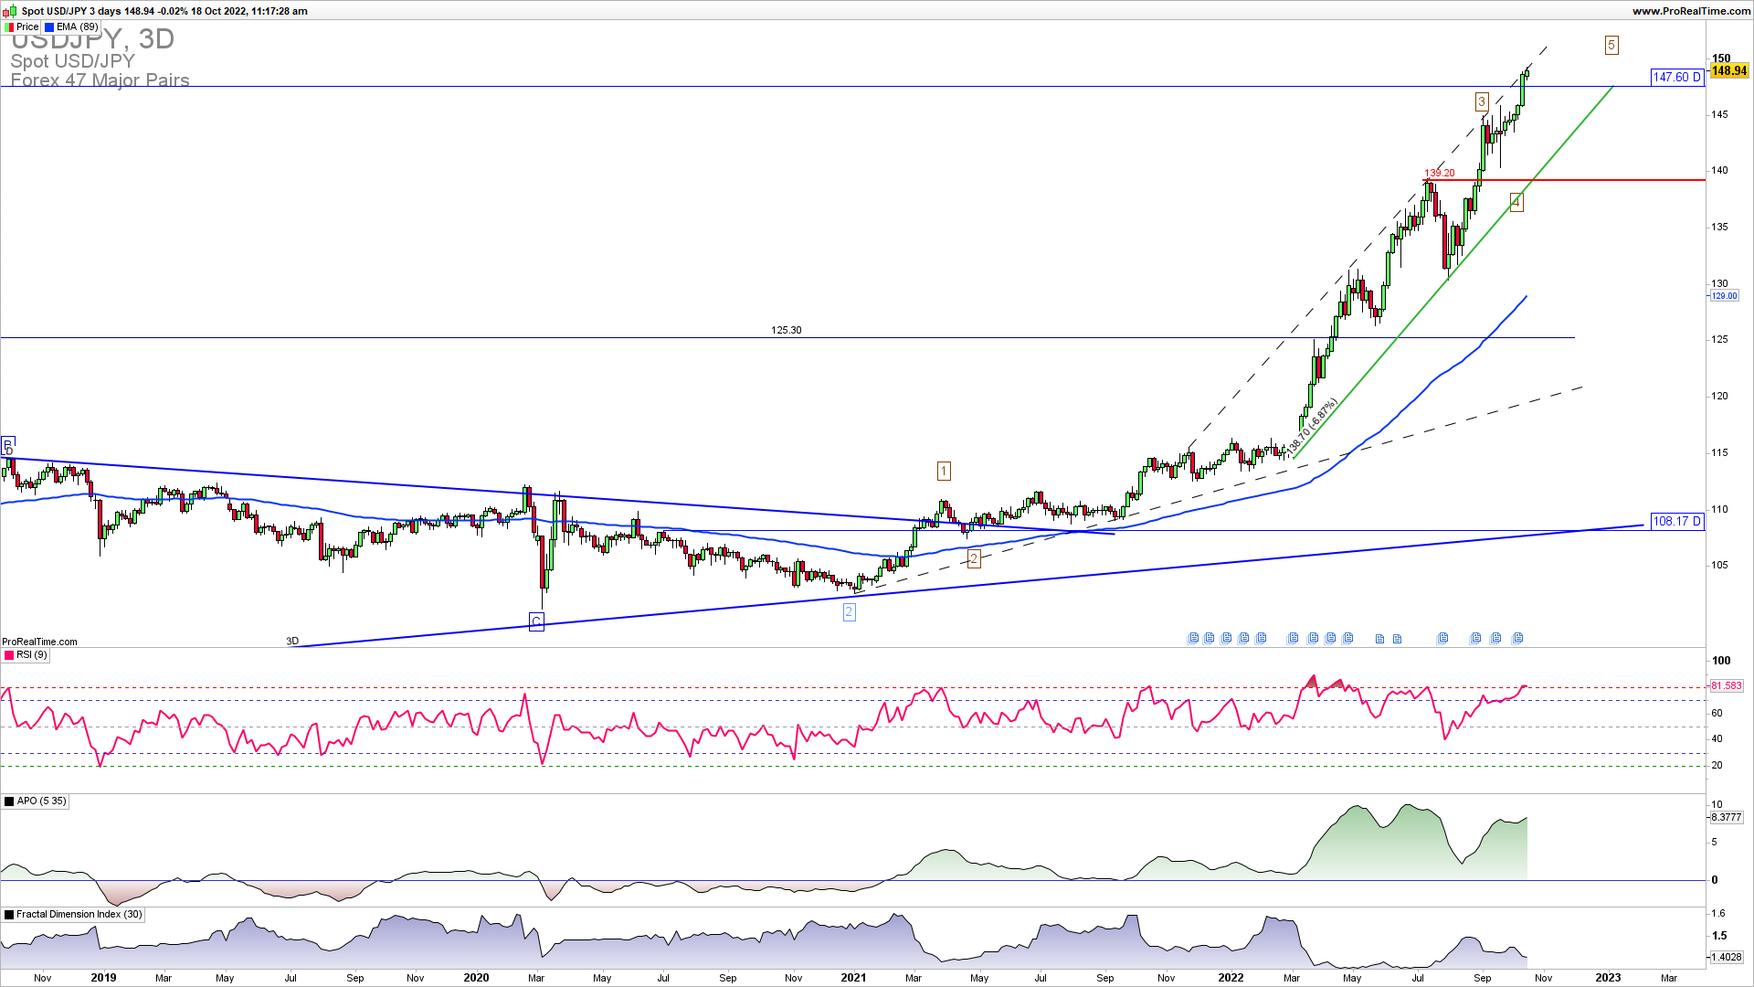Click the EMA value tag 129.00
The image size is (1754, 987).
[1724, 296]
